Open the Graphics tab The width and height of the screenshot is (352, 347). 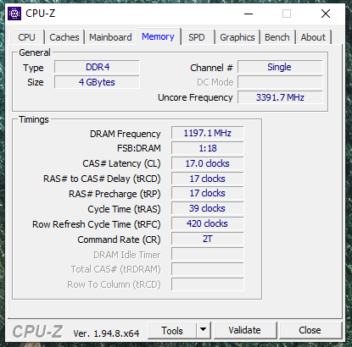click(237, 37)
